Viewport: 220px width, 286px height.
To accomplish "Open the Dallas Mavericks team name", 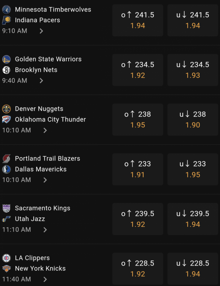I will [41, 169].
